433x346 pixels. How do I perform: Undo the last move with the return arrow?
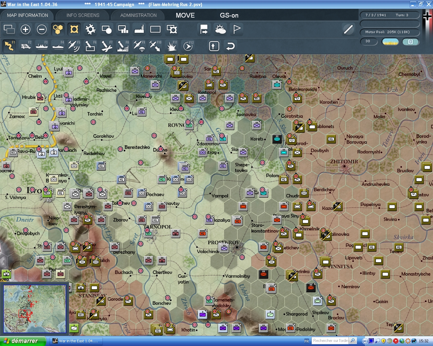pyautogui.click(x=230, y=46)
